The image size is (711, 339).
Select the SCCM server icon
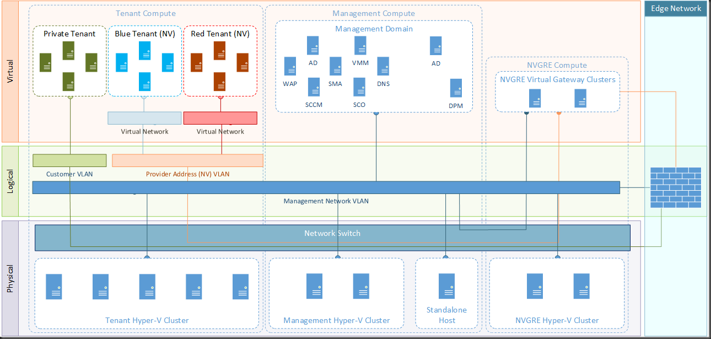pyautogui.click(x=314, y=87)
